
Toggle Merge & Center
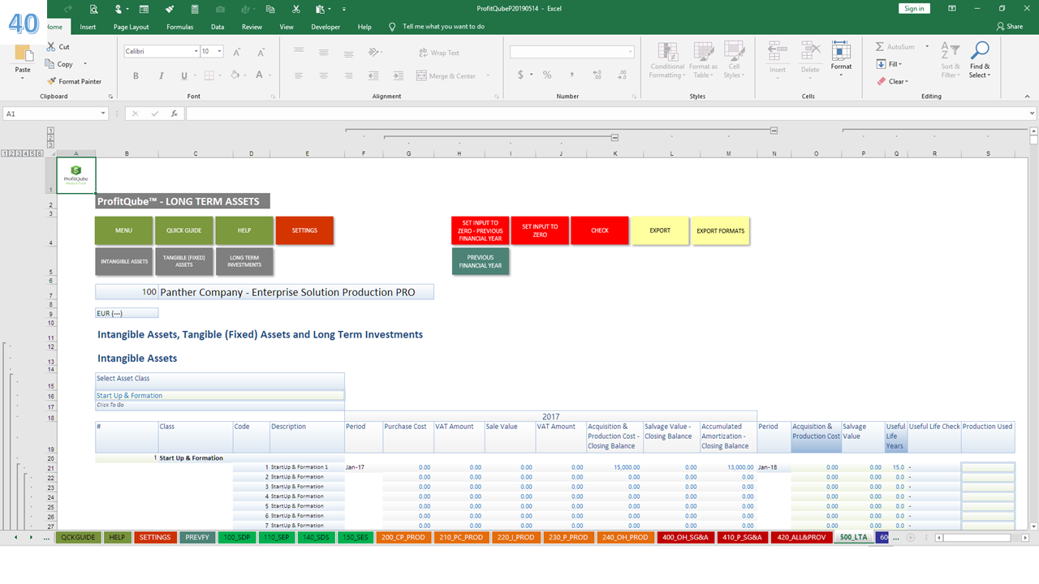coord(447,76)
